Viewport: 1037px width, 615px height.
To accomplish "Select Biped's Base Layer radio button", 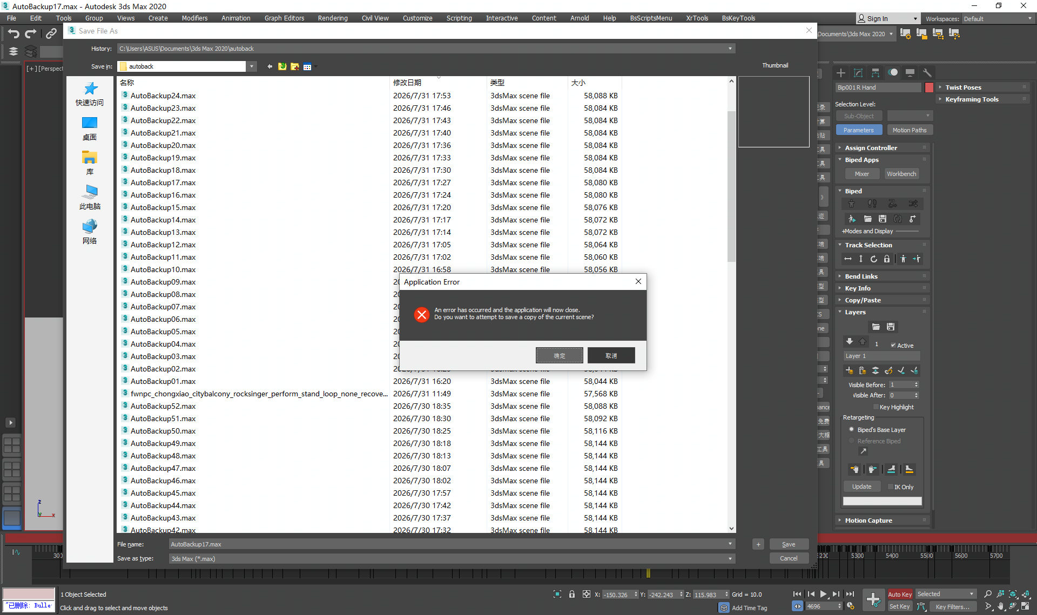I will (852, 430).
